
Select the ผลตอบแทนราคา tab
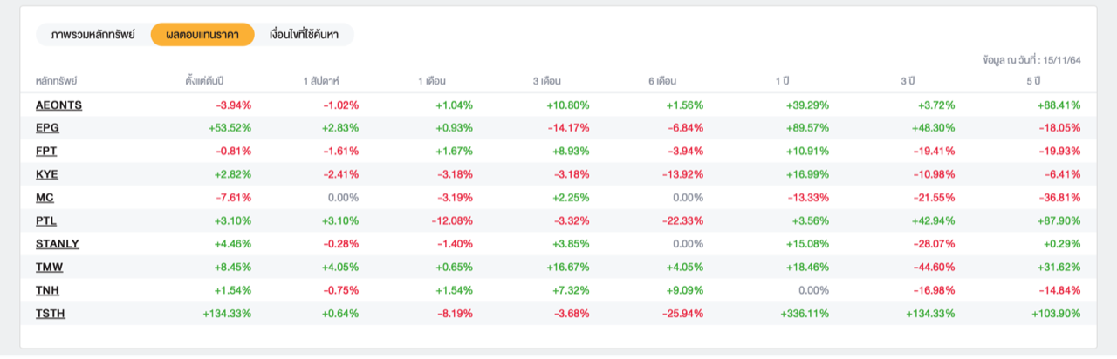202,35
